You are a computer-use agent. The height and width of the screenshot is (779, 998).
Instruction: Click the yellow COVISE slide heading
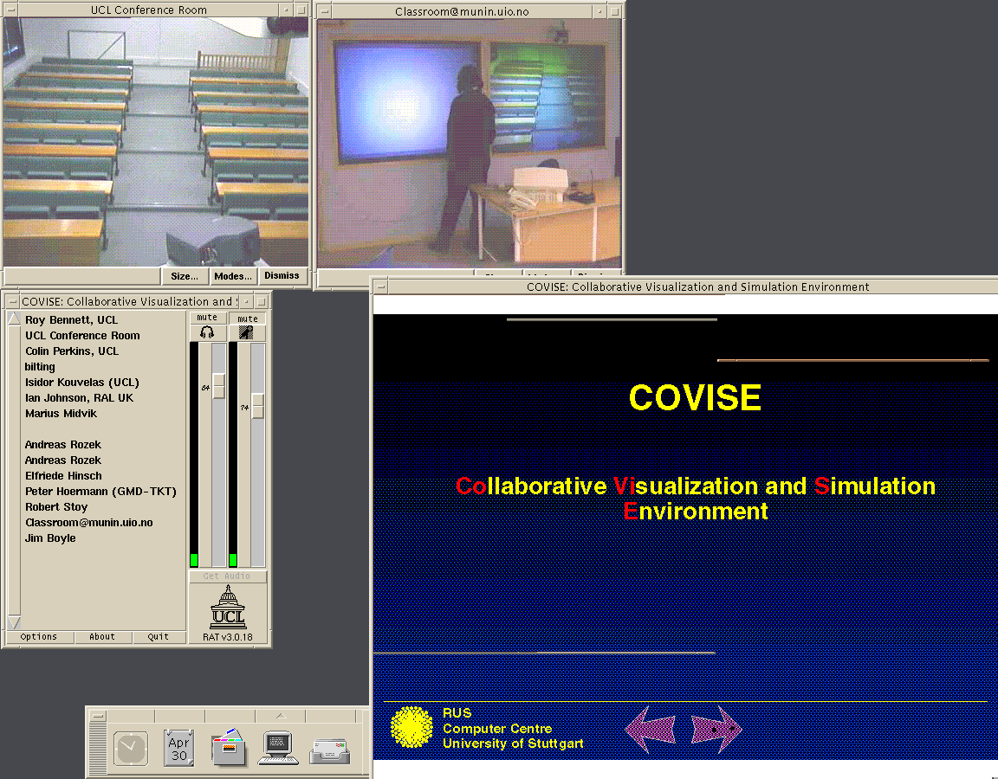[x=695, y=398]
